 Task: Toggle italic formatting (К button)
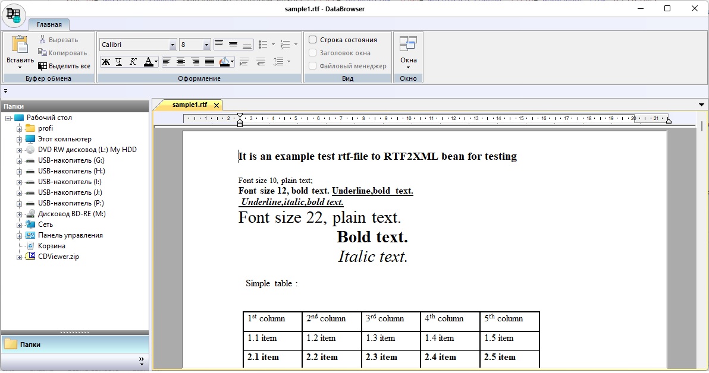click(133, 62)
